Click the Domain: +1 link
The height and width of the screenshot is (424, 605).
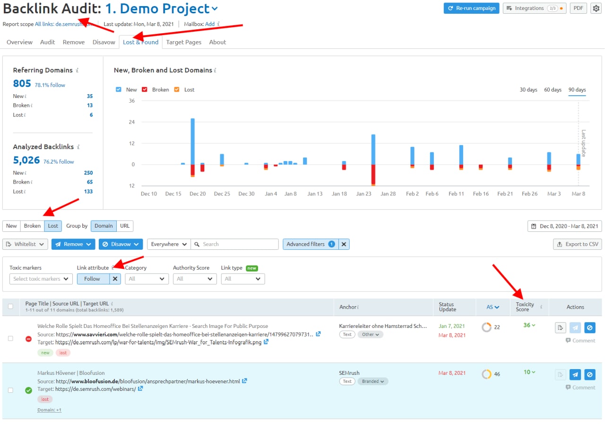(49, 410)
